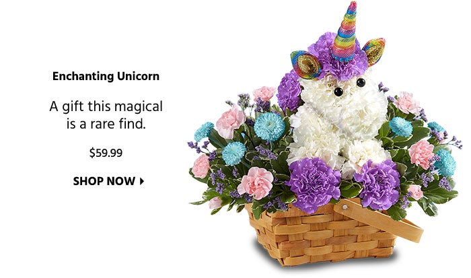Viewport: 471px width, 278px height.
Task: Click the unicorn's right rainbow ear
Action: (374, 51)
